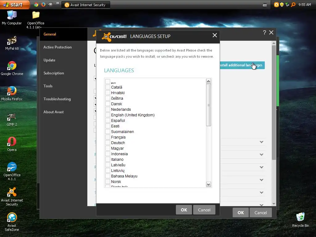
Task: Go to Subscription settings
Action: (64, 73)
